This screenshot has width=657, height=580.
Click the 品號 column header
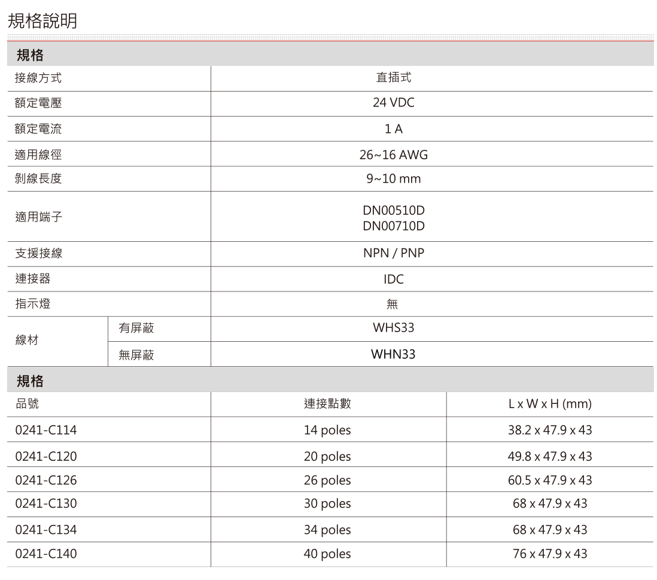point(22,405)
